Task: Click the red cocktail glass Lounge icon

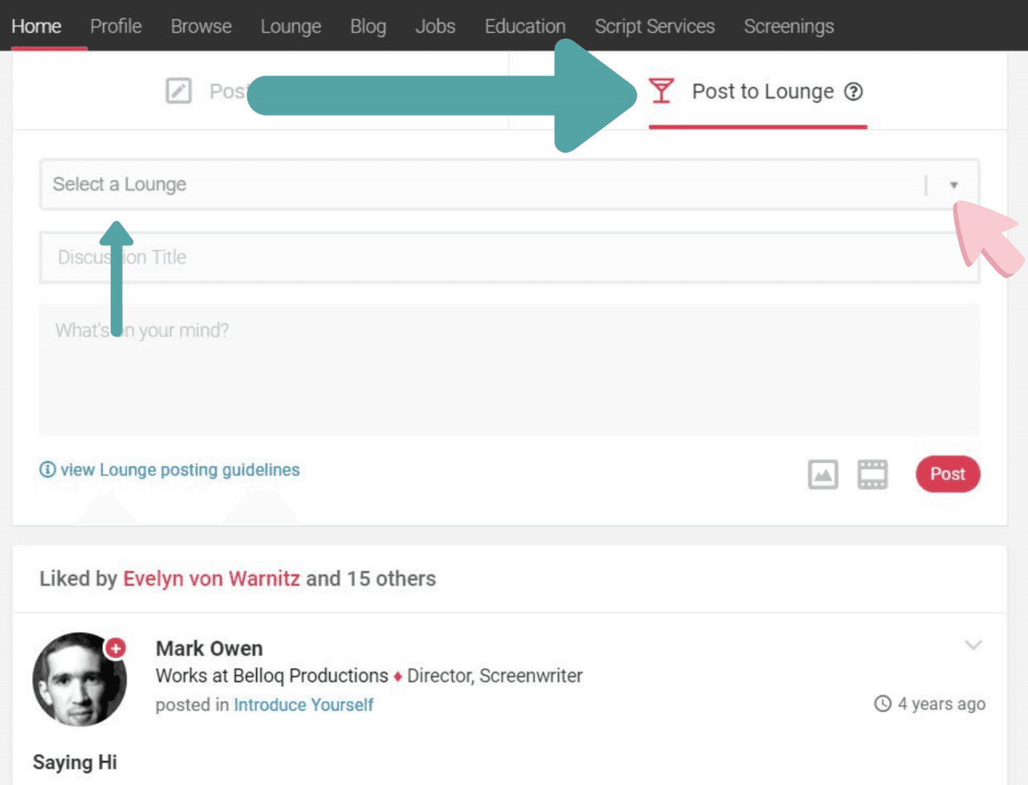Action: [x=661, y=92]
